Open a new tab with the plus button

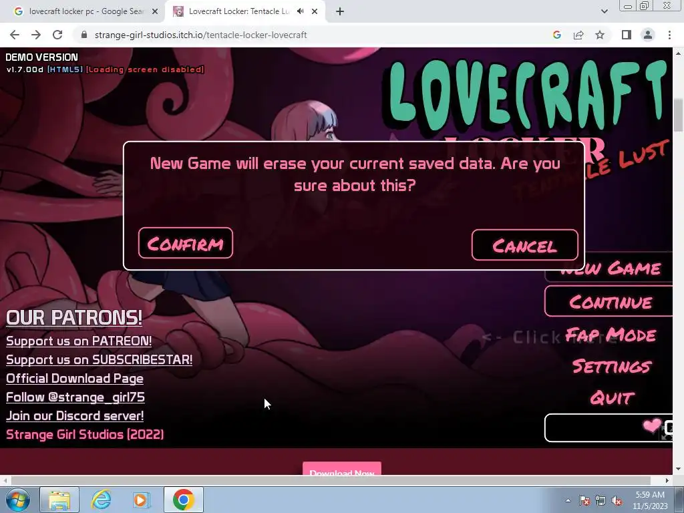(x=340, y=11)
